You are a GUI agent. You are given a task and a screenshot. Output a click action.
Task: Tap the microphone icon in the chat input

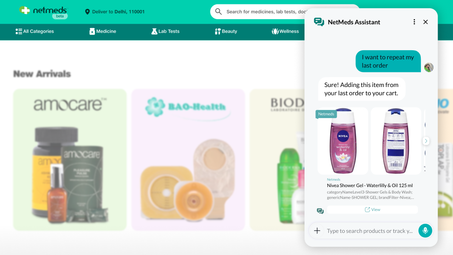425,231
